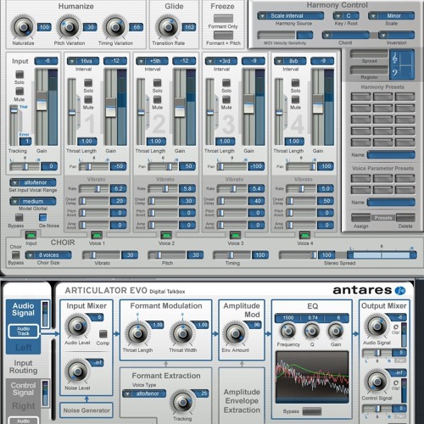The width and height of the screenshot is (424, 424).
Task: Click the EQ Q knob
Action: 311,331
